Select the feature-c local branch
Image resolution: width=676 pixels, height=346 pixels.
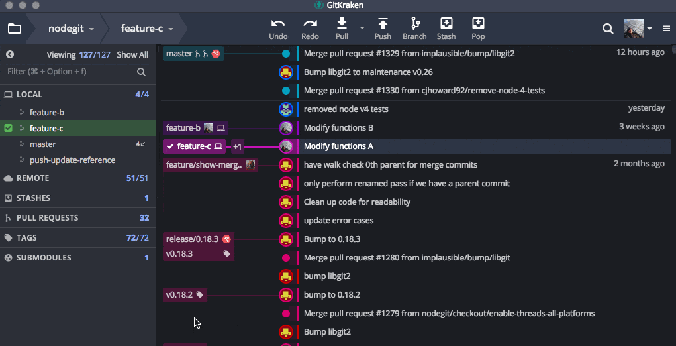[x=77, y=128]
